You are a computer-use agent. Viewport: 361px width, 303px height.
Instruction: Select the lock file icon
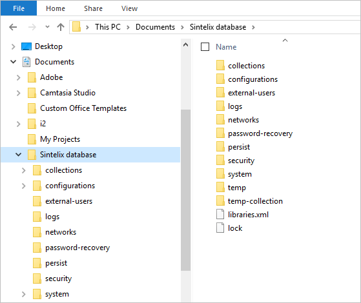(220, 228)
